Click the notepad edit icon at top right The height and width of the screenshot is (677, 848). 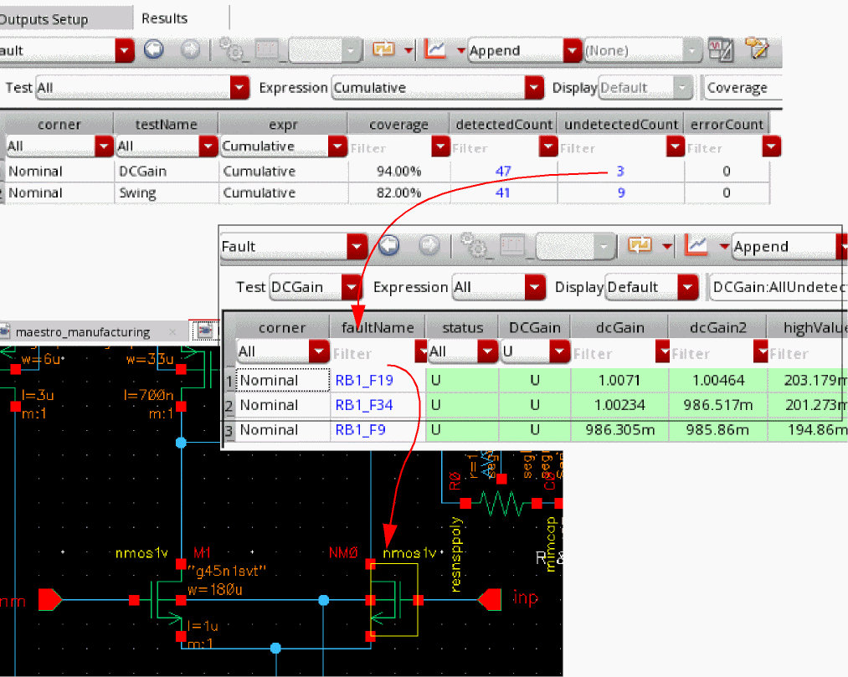[757, 49]
